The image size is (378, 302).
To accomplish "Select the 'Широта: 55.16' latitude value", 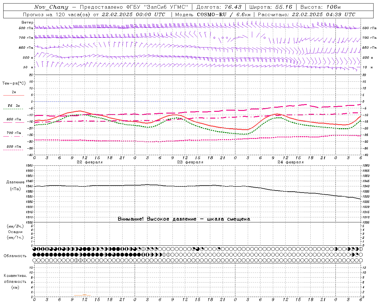I will (271, 7).
